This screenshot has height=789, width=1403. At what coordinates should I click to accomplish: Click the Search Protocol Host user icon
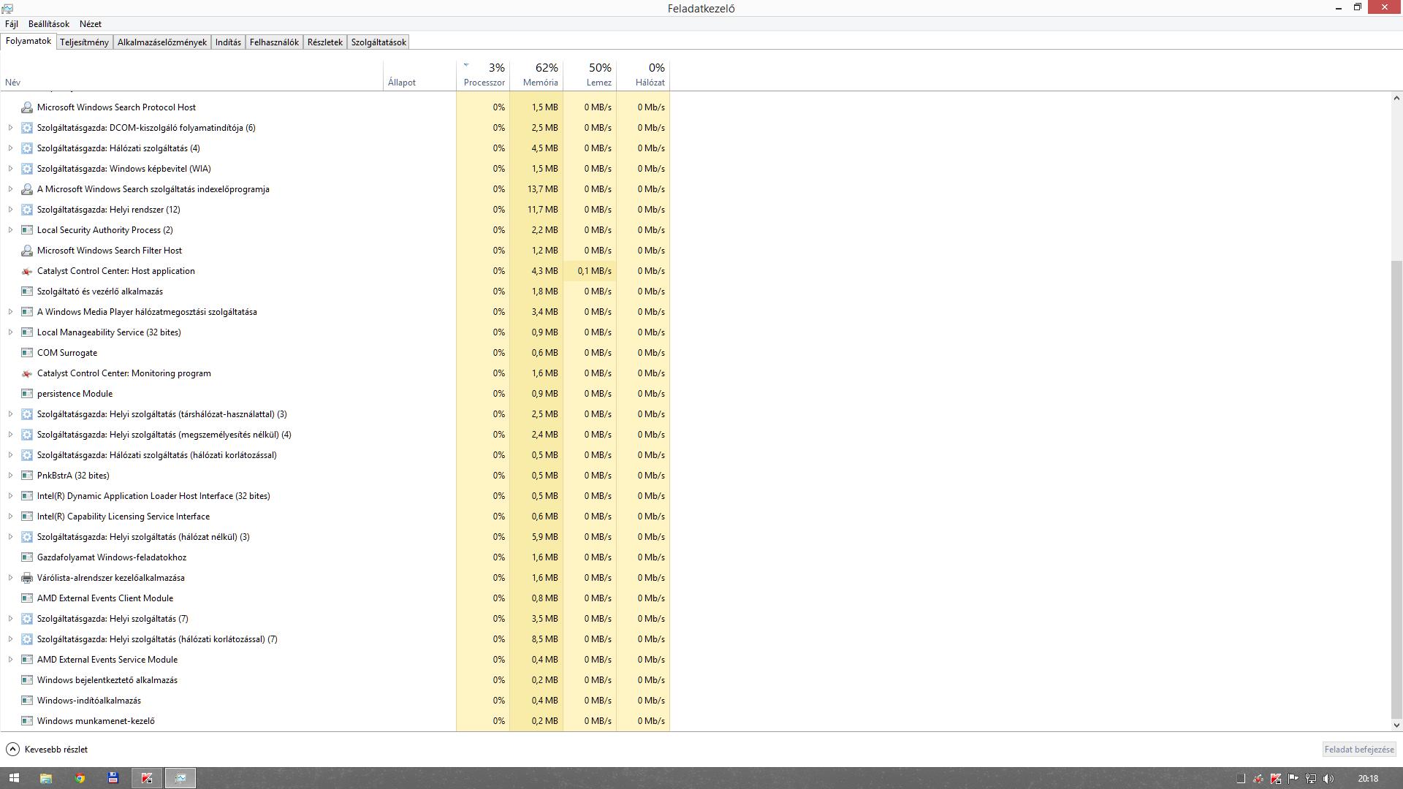tap(27, 107)
